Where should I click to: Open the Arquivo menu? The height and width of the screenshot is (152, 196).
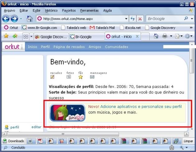(10, 11)
